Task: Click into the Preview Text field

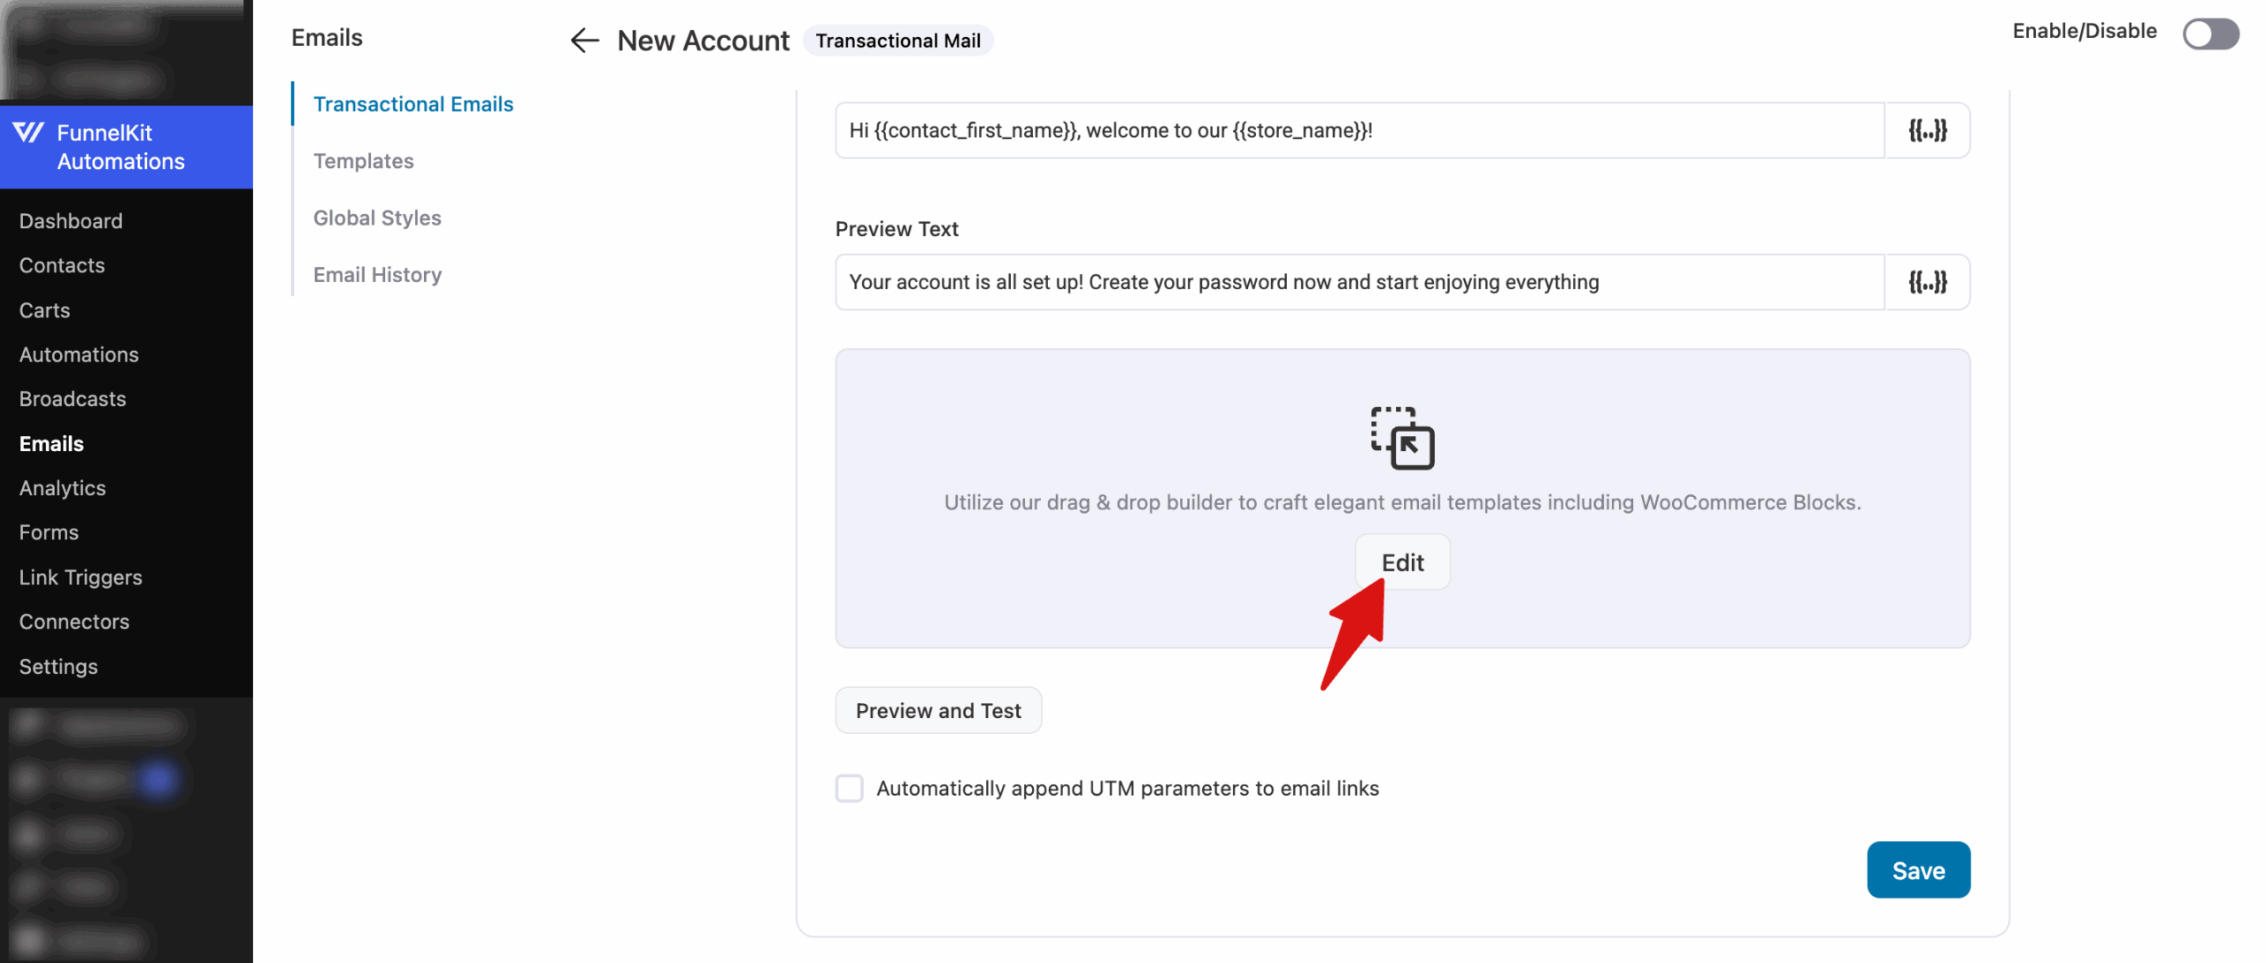Action: click(x=1359, y=282)
